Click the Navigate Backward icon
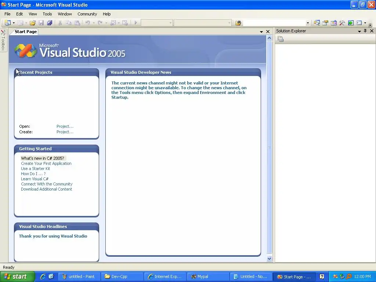This screenshot has height=282, width=376. click(x=113, y=23)
